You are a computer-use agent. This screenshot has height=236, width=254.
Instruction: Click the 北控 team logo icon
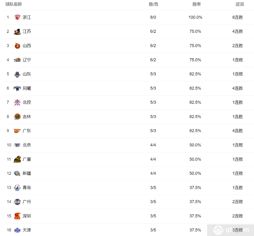[17, 102]
